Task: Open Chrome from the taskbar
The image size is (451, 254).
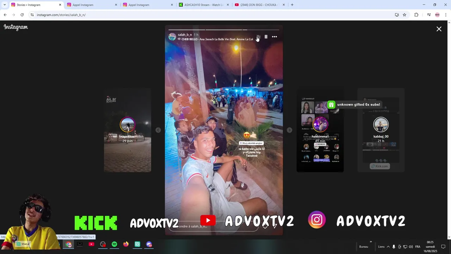Action: point(69,244)
